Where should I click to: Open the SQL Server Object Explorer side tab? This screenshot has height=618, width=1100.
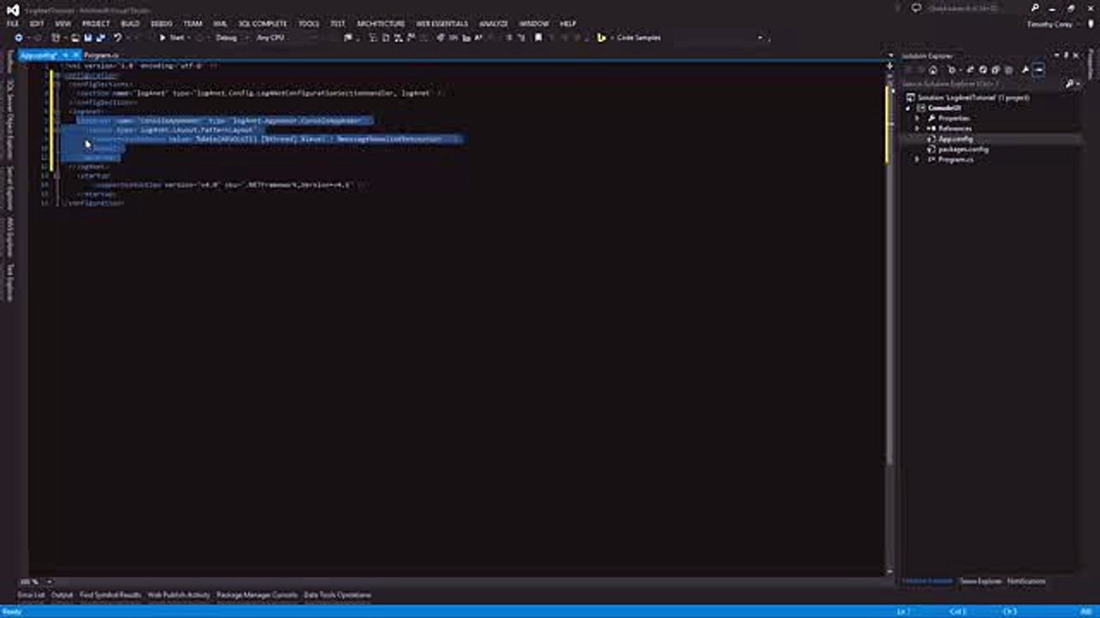pos(10,120)
